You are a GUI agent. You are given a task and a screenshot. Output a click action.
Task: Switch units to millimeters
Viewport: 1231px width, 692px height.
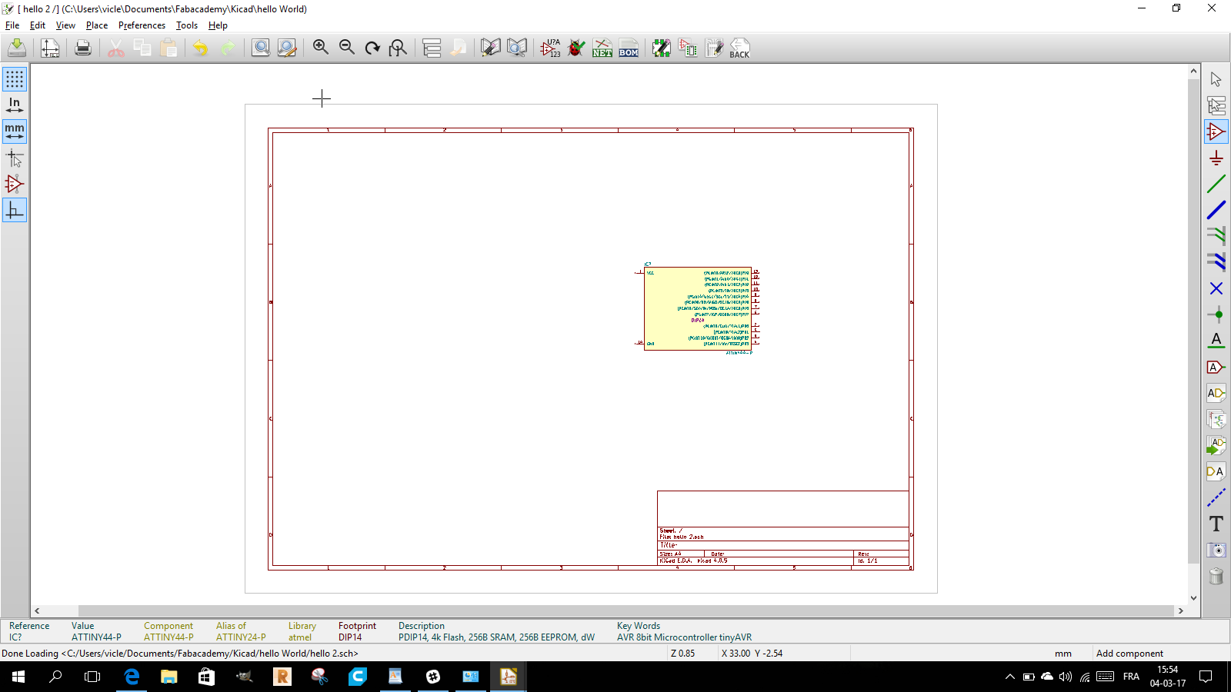coord(15,131)
